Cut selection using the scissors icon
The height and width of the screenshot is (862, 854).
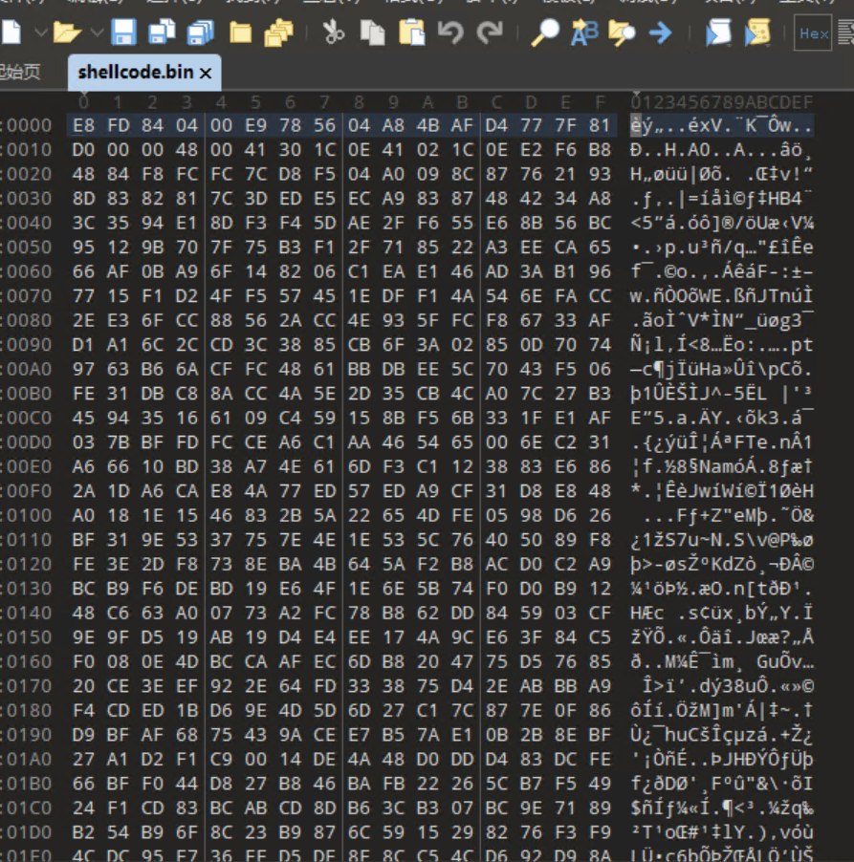(333, 33)
